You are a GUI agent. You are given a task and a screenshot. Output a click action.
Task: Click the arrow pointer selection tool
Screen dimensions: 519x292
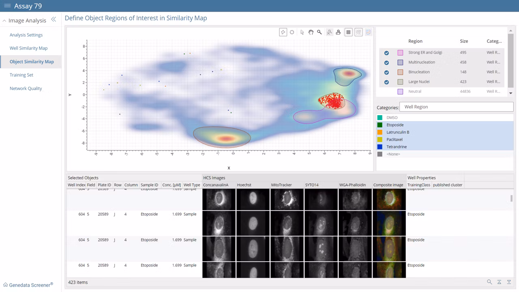point(302,32)
